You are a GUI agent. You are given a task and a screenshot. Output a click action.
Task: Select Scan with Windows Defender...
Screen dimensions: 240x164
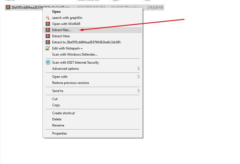(75, 54)
